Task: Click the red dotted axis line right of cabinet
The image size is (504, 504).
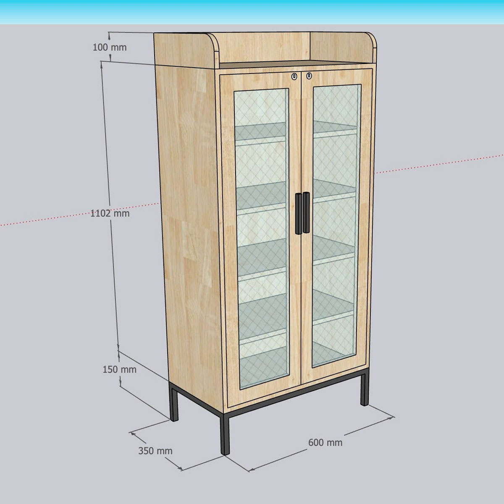Action: coord(437,165)
